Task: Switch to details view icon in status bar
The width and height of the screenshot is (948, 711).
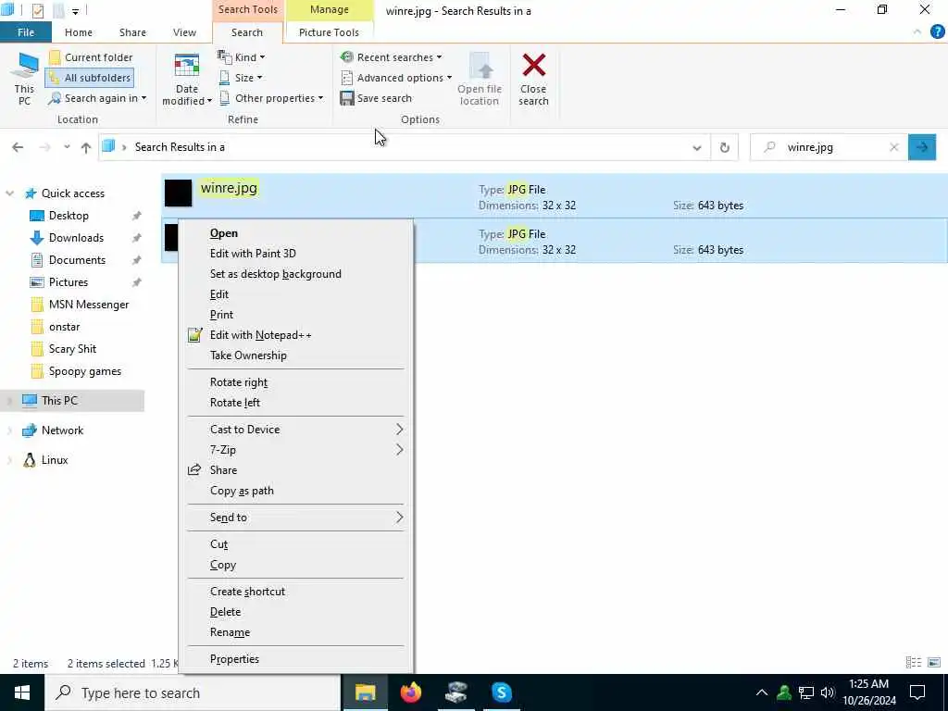Action: point(914,663)
